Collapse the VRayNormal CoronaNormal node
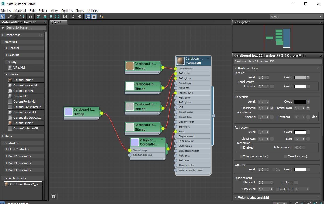Image resolution: width=324 pixels, height=204 pixels. (x=162, y=140)
